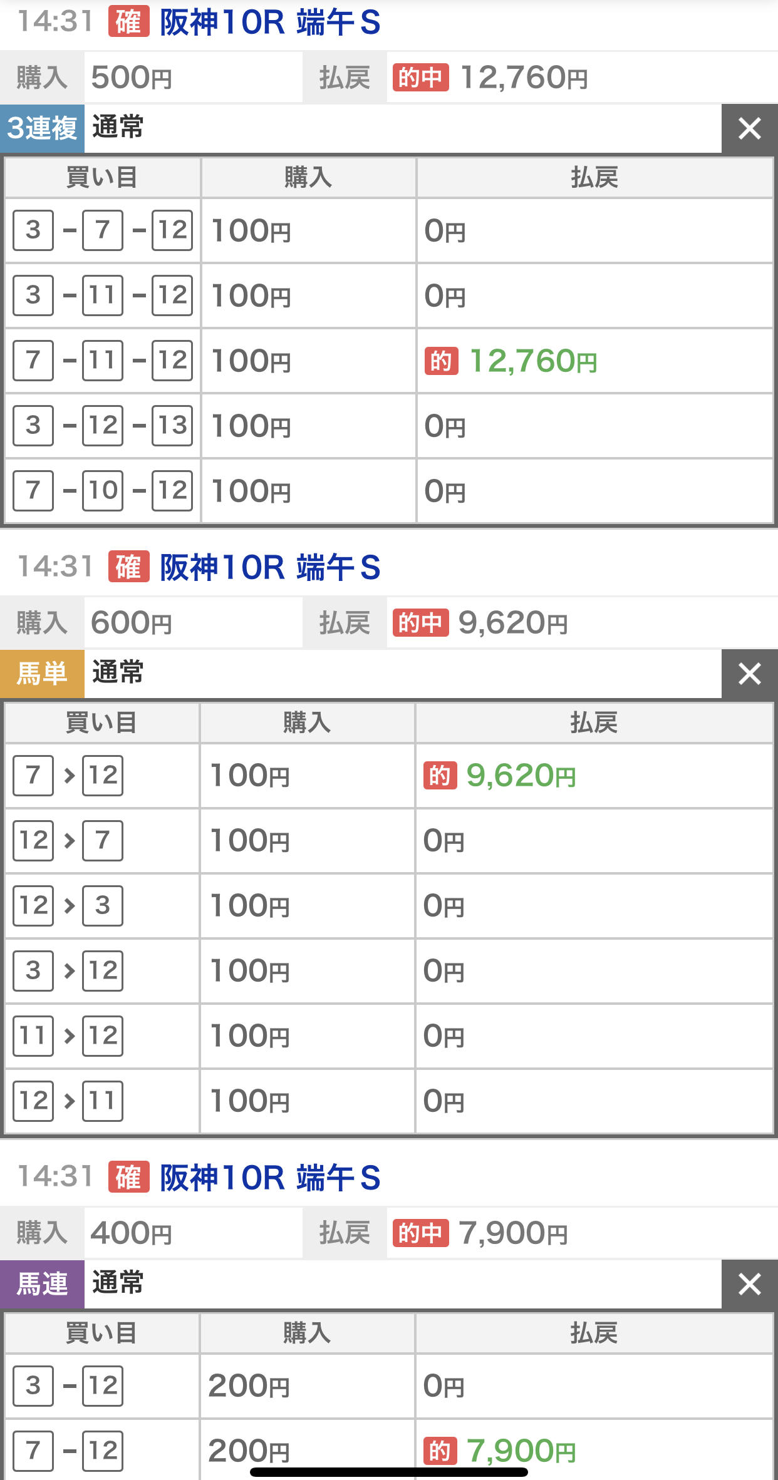This screenshot has width=778, height=1480.
Task: Tap the 確 icon on the first race
Action: 128,23
